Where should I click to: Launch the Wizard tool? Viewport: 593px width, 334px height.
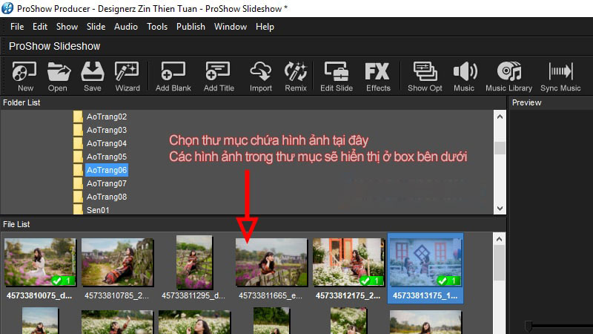[127, 76]
